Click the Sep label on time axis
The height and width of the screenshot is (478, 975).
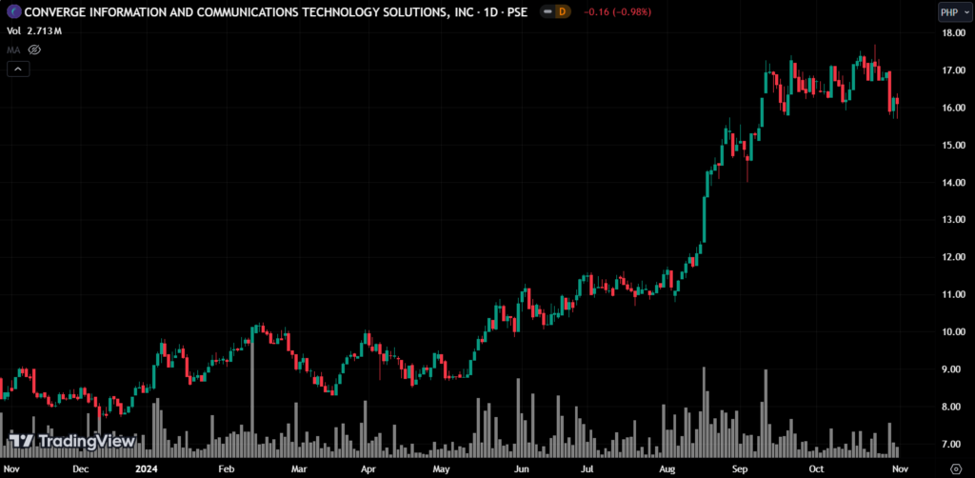point(739,468)
